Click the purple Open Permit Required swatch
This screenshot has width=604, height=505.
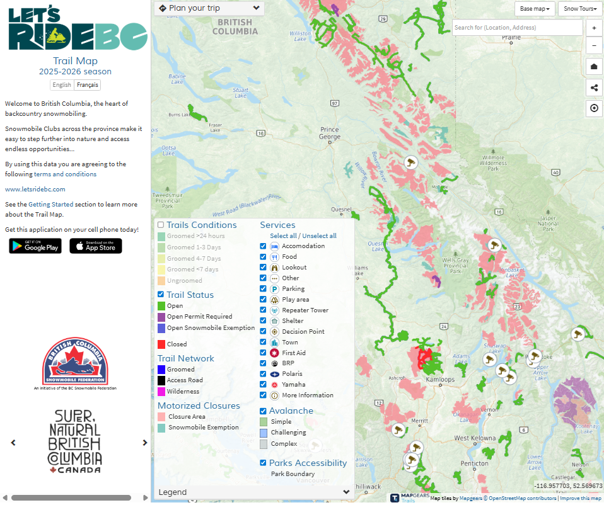tap(161, 318)
